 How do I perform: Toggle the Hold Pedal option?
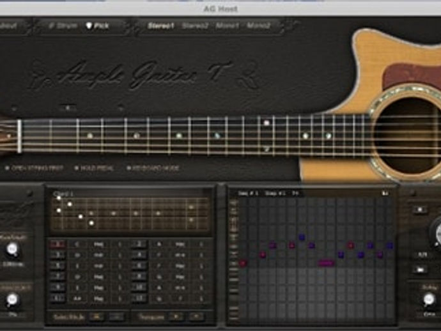pos(94,168)
